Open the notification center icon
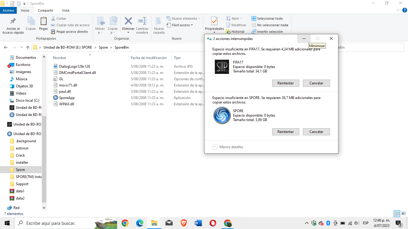408x229 pixels. [399, 223]
